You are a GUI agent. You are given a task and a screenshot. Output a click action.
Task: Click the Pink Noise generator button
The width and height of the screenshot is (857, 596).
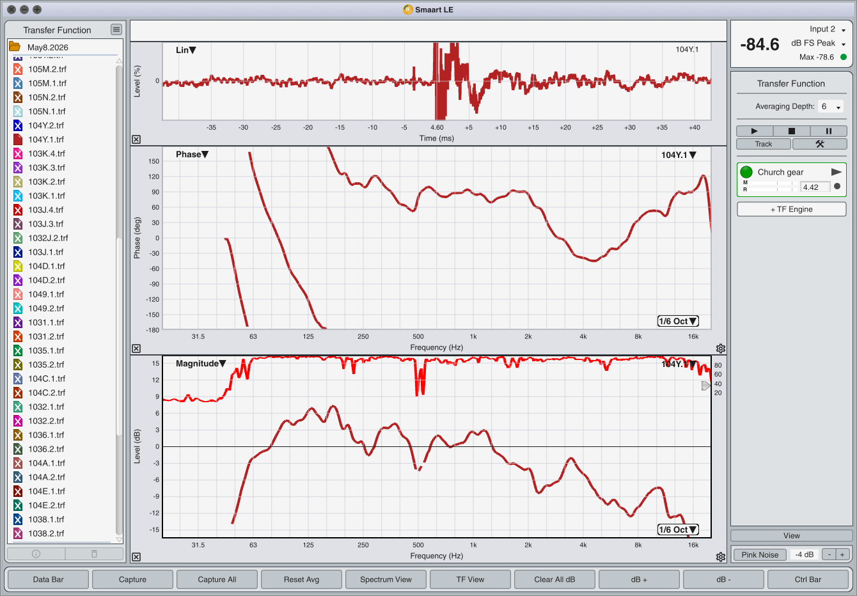pyautogui.click(x=760, y=554)
